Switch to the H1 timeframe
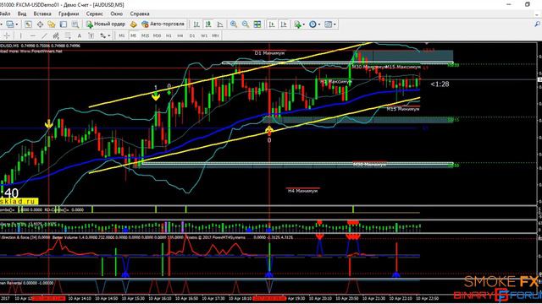 169,35
